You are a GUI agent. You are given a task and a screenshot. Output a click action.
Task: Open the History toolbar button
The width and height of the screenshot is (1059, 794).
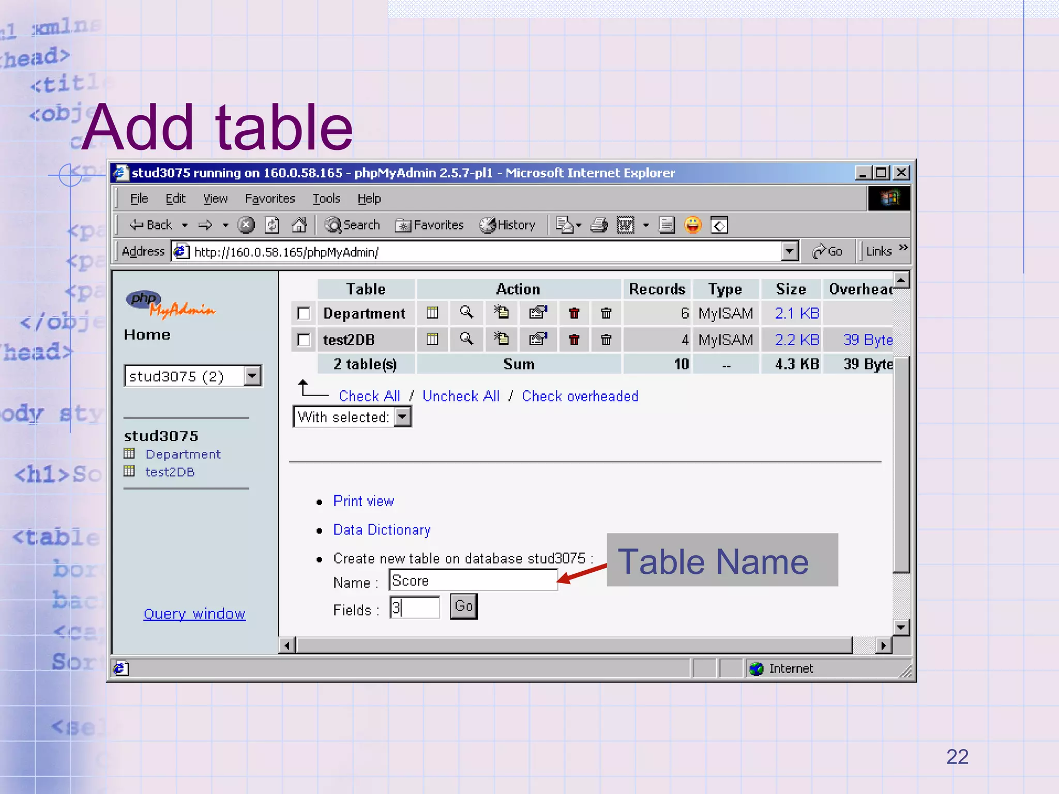pos(507,225)
